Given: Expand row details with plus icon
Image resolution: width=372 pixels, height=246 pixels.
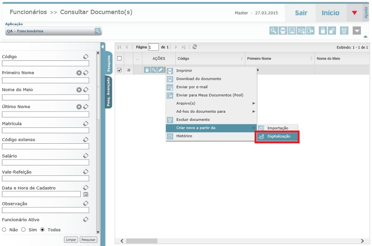Looking at the screenshot, I should (129, 70).
